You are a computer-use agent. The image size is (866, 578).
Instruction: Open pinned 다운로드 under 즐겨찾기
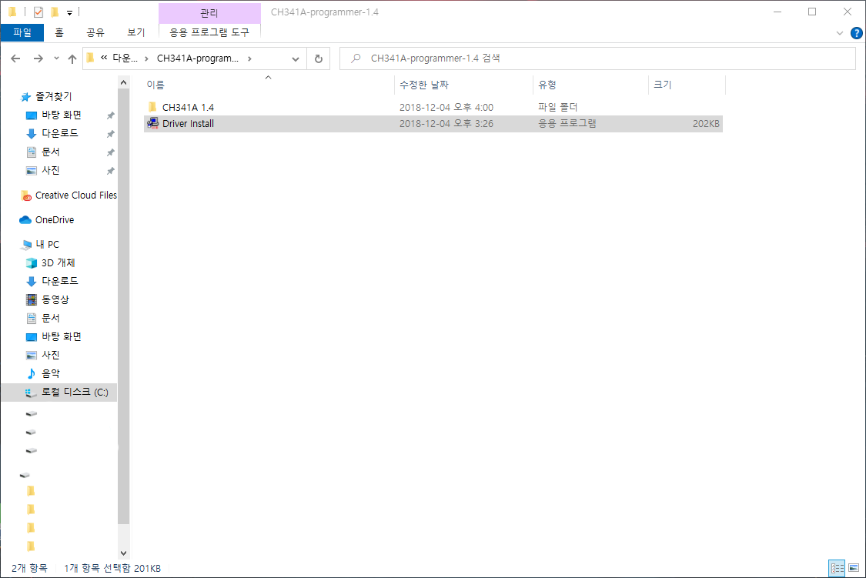[x=59, y=134]
